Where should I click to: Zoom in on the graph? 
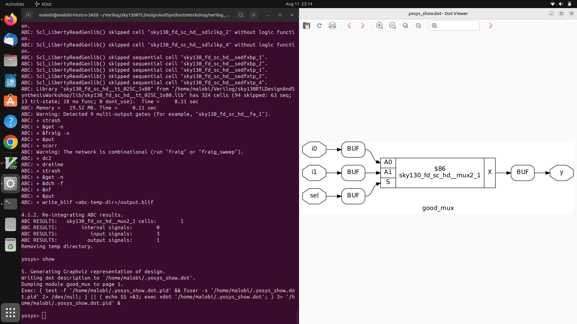[x=379, y=25]
